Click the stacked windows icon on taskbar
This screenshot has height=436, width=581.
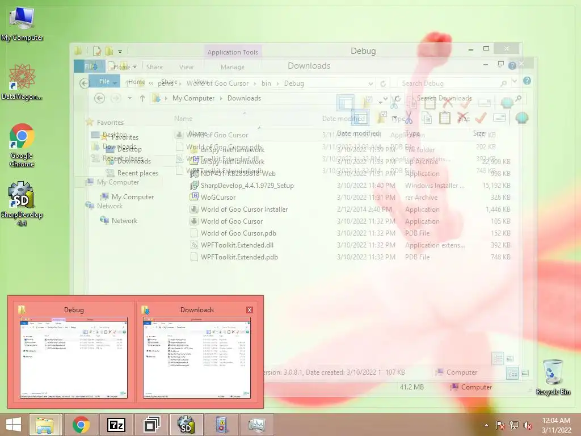[151, 425]
